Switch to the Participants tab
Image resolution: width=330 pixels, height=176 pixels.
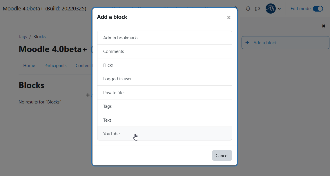(55, 66)
